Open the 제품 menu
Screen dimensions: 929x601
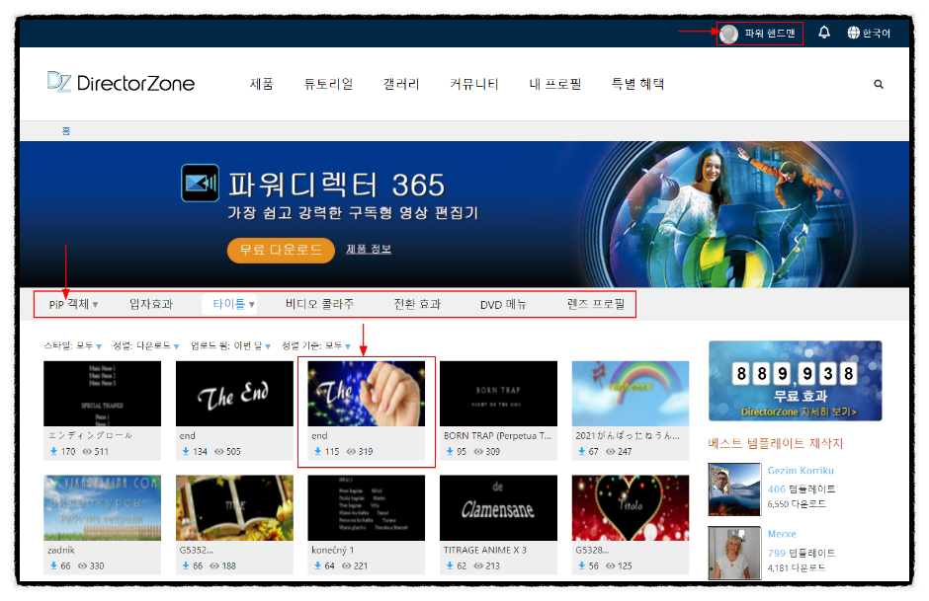coord(261,84)
